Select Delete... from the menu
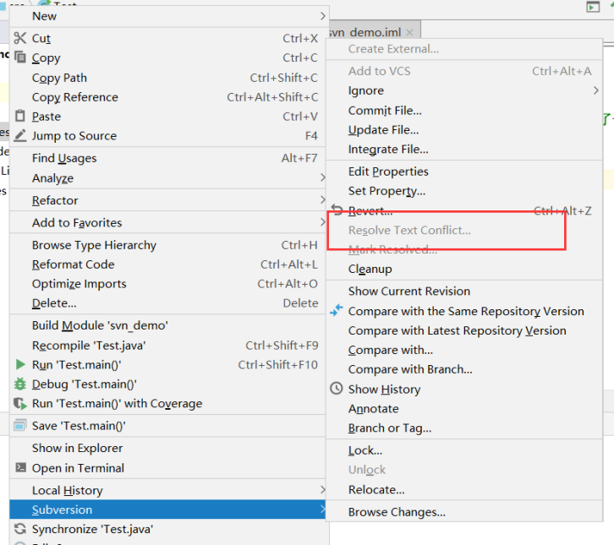614x545 pixels. [x=167, y=302]
